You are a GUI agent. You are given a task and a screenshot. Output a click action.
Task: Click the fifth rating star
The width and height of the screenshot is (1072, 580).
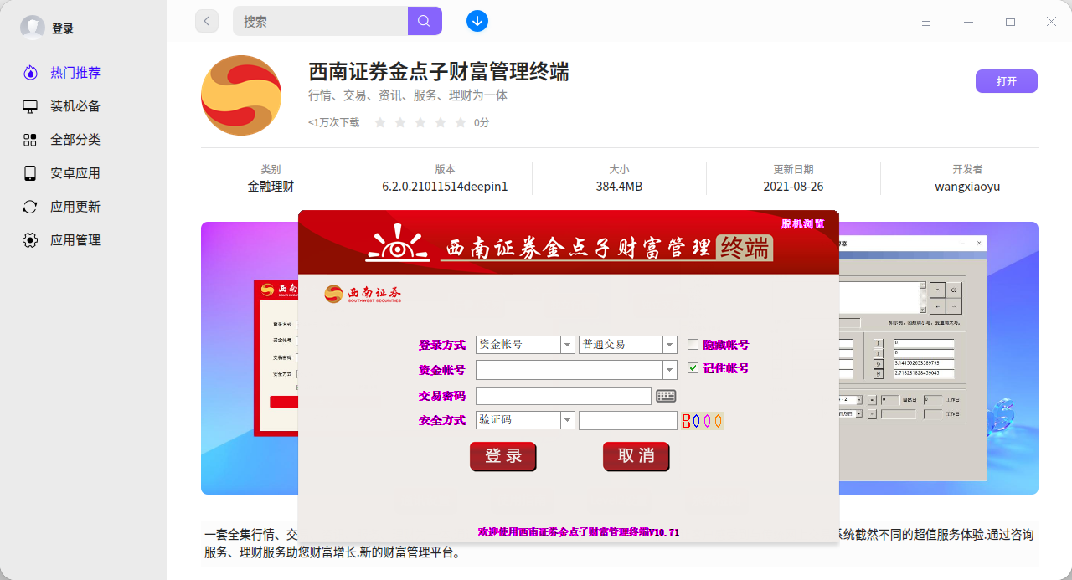click(461, 122)
